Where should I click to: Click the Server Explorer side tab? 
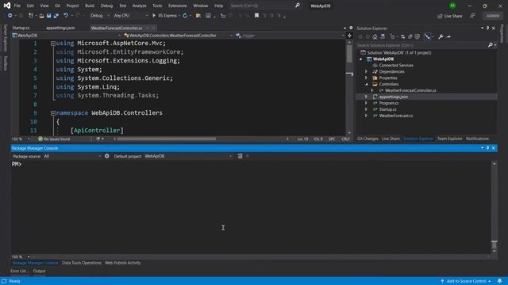tap(6, 38)
